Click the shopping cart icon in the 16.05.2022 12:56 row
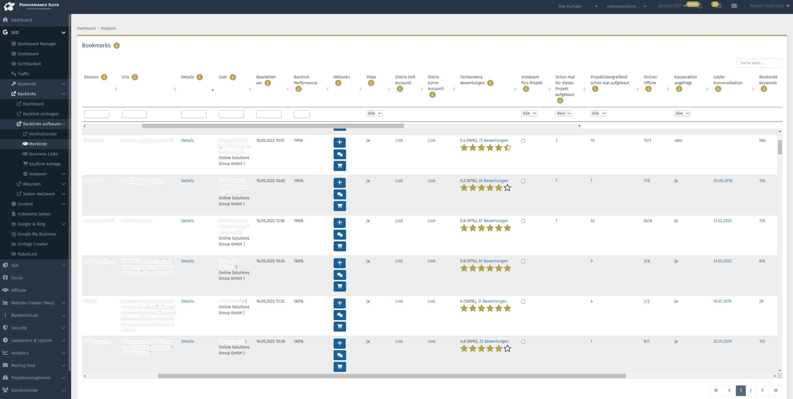 click(x=340, y=246)
